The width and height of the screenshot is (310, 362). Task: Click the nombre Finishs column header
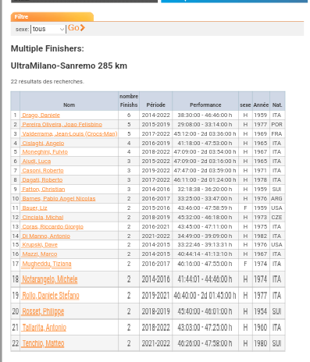click(129, 101)
